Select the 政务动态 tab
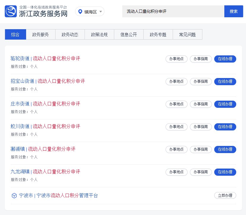Viewport: 246px width, 215px height. coord(70,35)
